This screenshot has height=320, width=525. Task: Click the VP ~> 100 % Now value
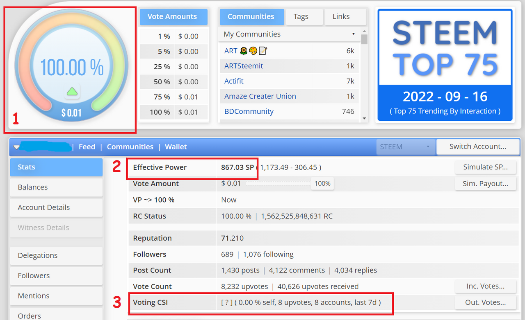[x=229, y=200]
